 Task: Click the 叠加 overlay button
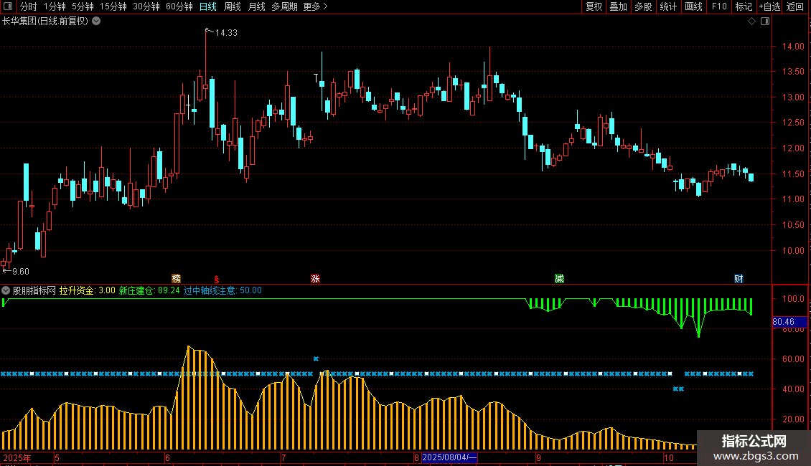point(618,6)
